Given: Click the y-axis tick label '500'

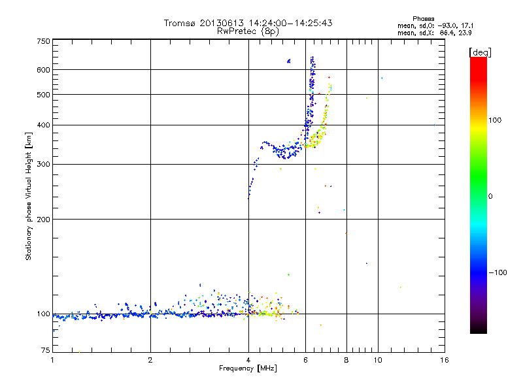Looking at the screenshot, I should (x=43, y=95).
